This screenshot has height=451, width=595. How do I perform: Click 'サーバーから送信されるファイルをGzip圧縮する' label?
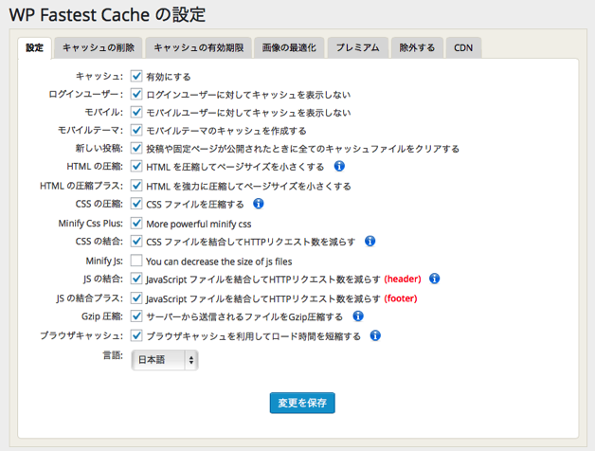pos(244,316)
